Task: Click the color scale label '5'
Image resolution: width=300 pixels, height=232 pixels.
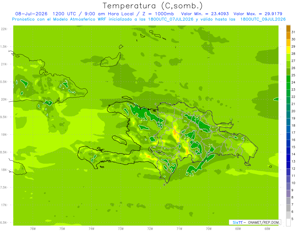Action: click(x=292, y=219)
